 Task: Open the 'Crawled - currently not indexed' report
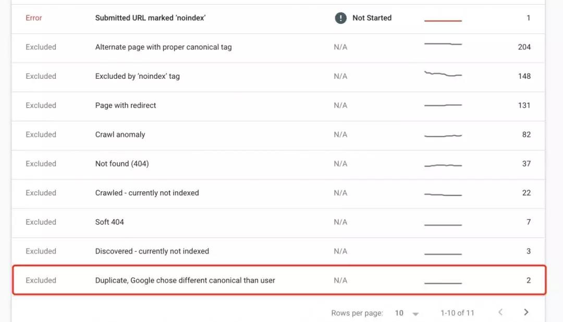point(146,193)
